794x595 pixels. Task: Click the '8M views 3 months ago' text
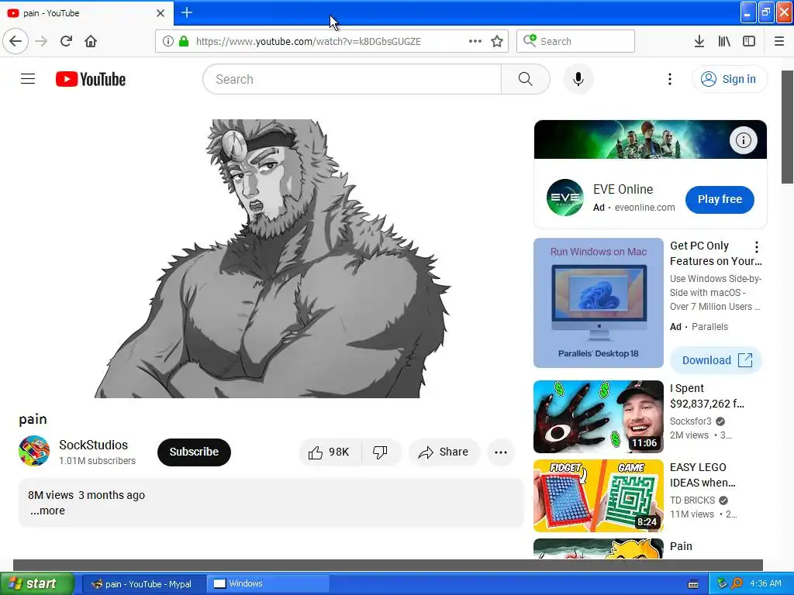pos(87,495)
